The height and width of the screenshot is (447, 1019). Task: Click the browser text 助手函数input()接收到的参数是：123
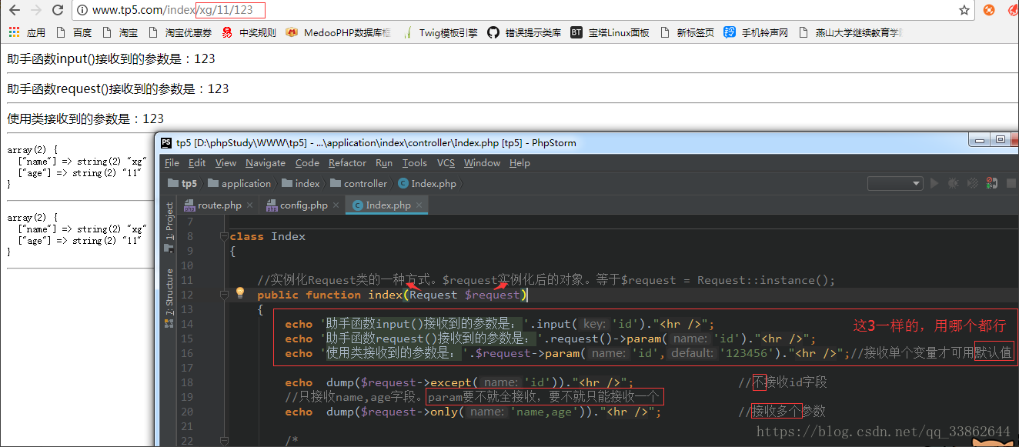pyautogui.click(x=111, y=58)
